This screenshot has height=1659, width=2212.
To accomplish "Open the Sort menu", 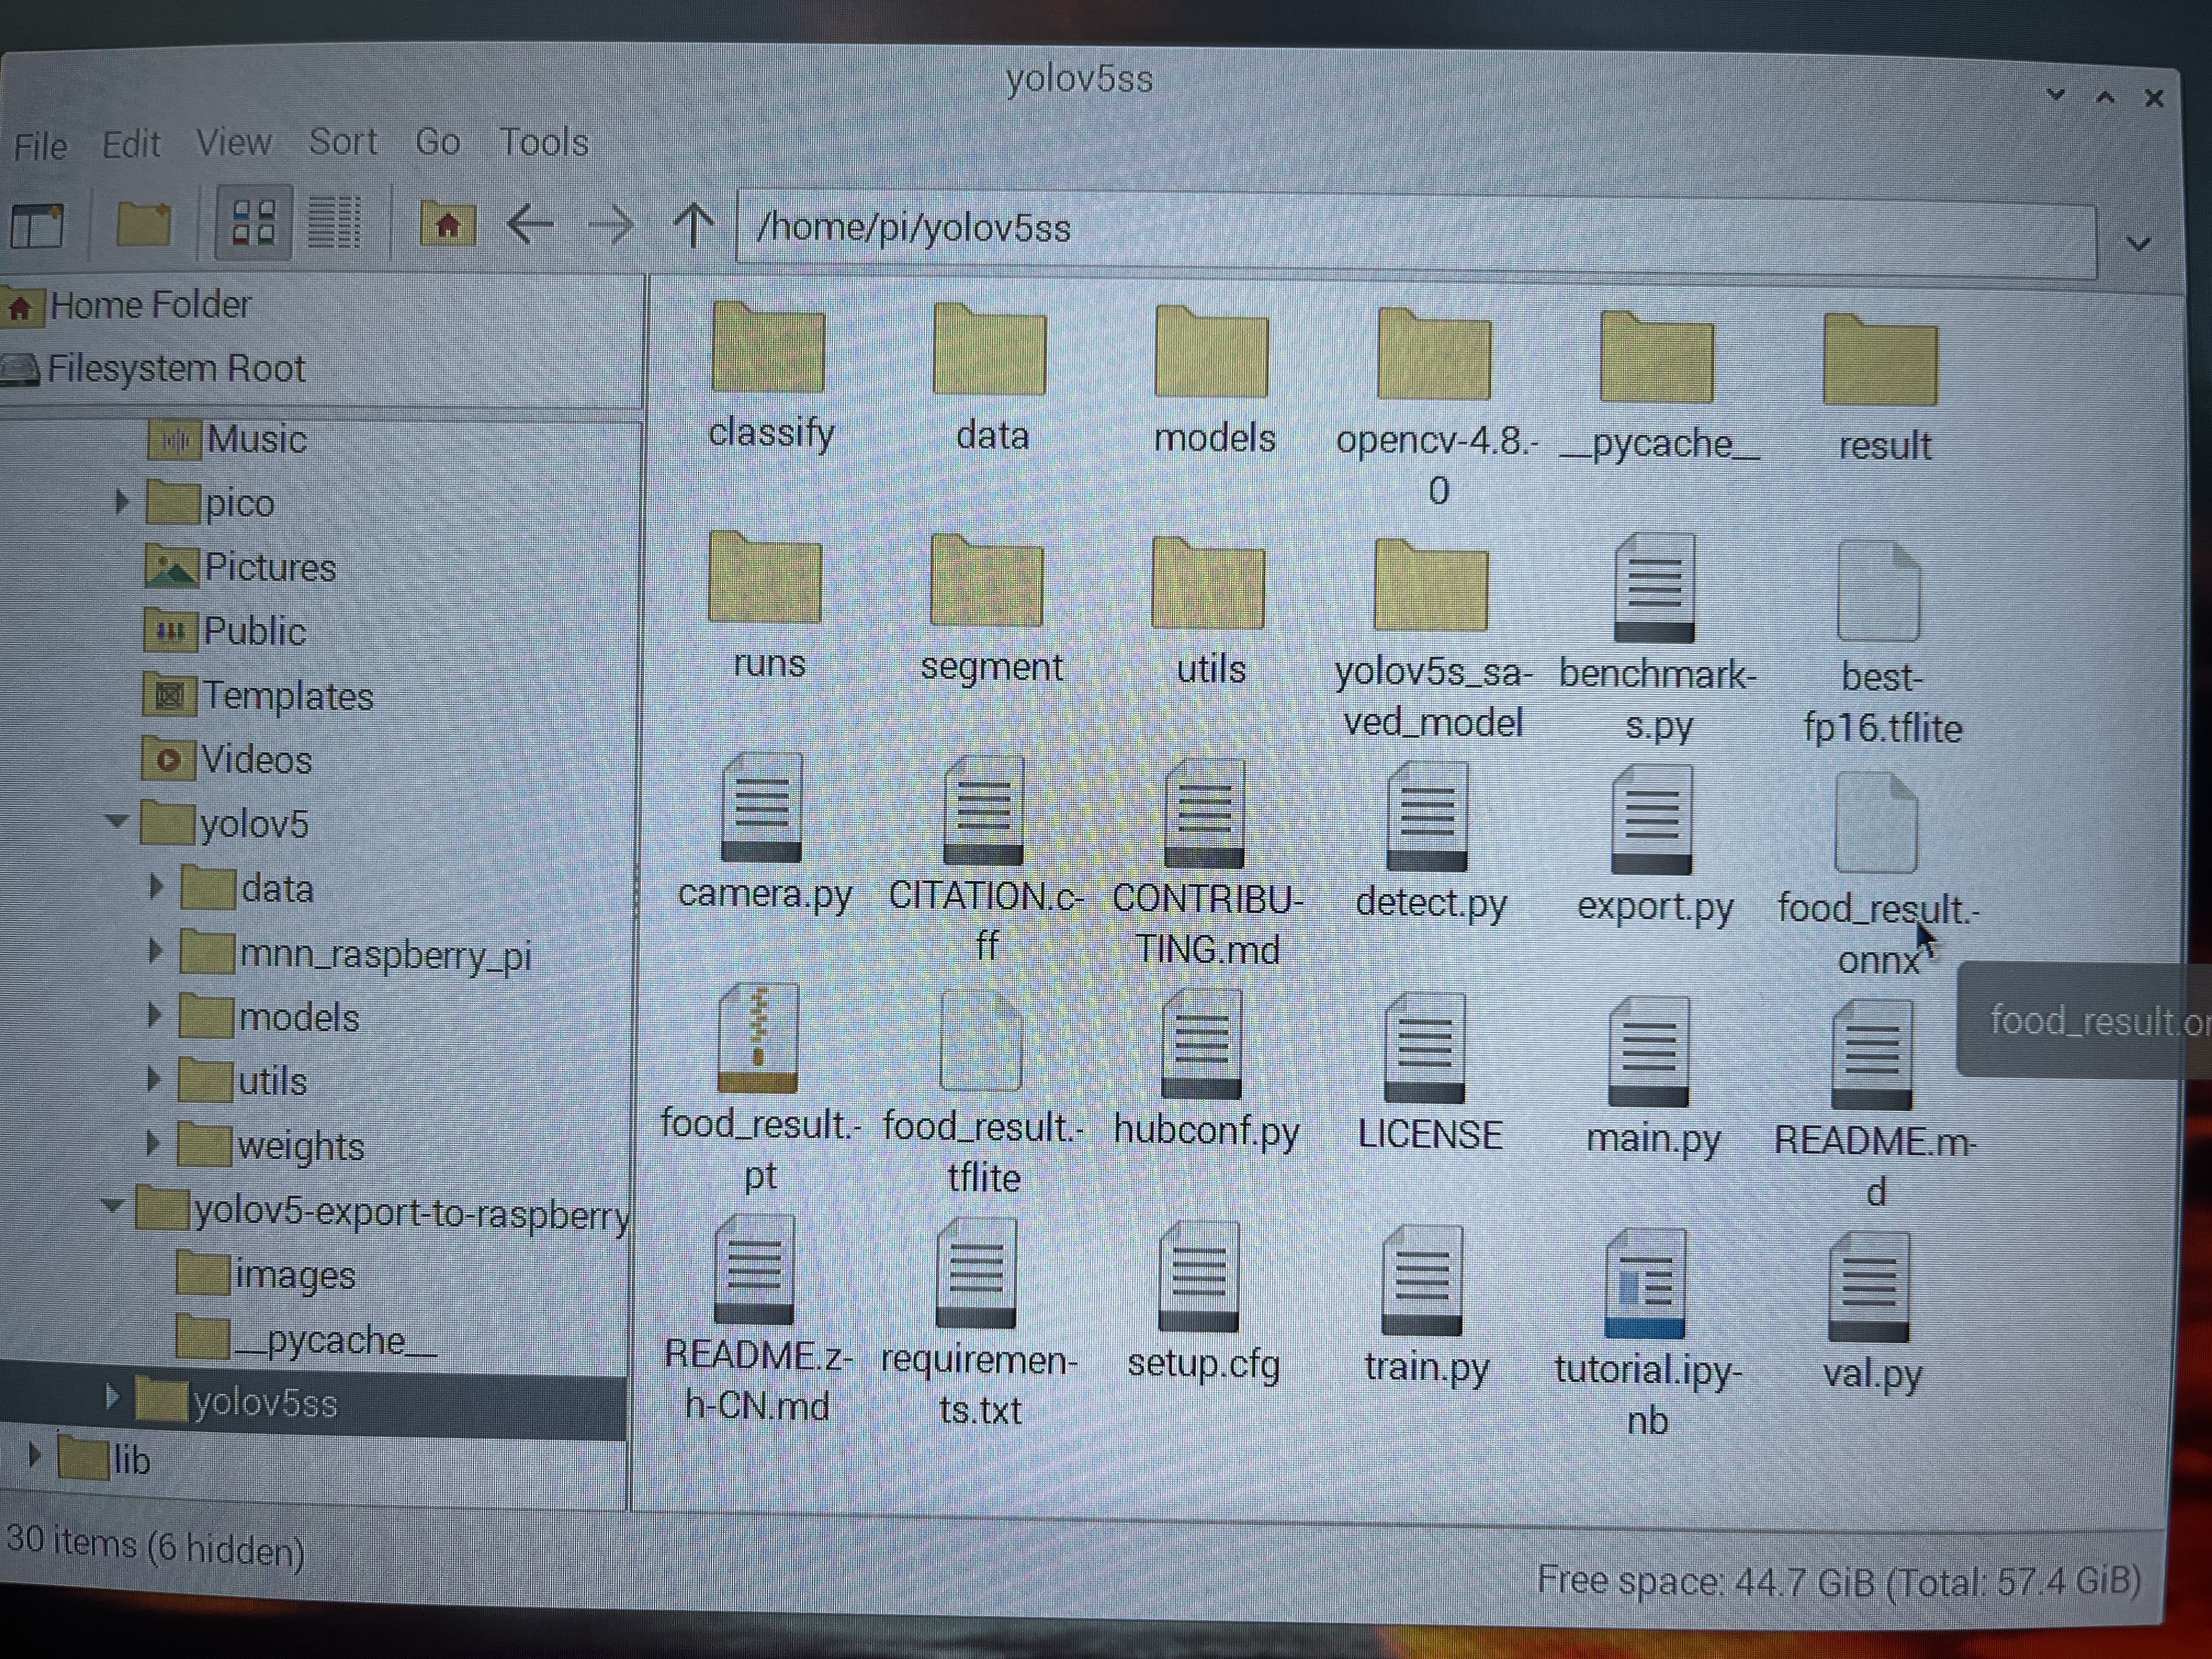I will [342, 142].
